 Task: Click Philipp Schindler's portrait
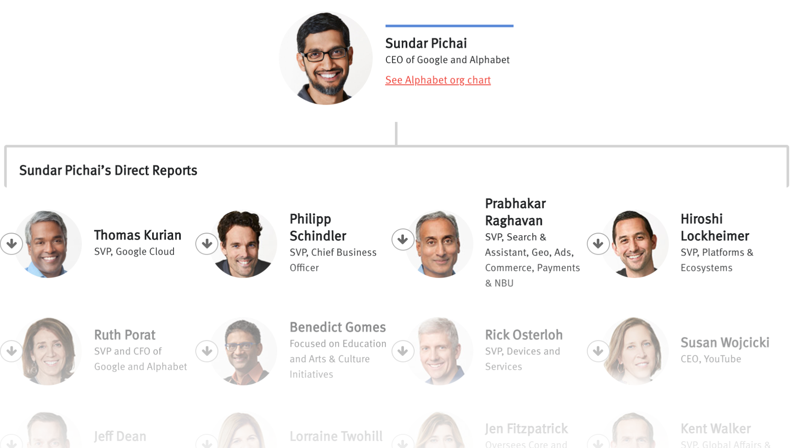[244, 244]
